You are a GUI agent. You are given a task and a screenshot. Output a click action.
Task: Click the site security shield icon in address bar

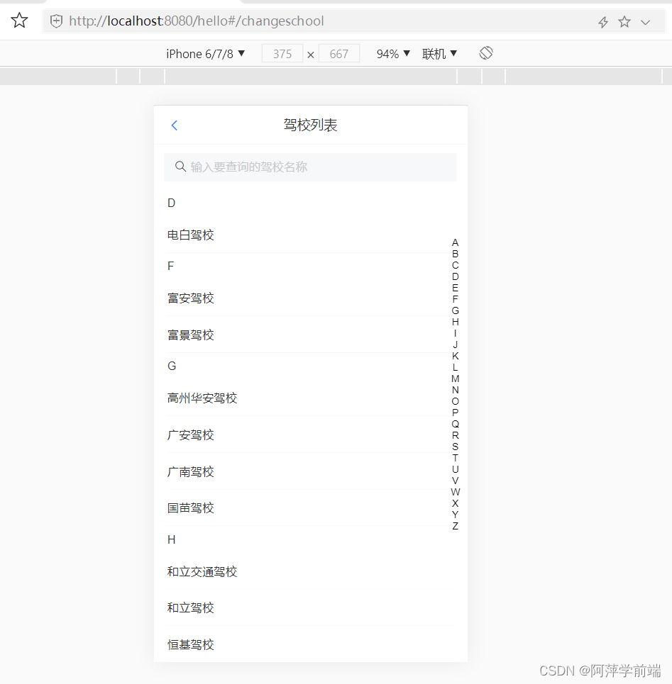[56, 21]
